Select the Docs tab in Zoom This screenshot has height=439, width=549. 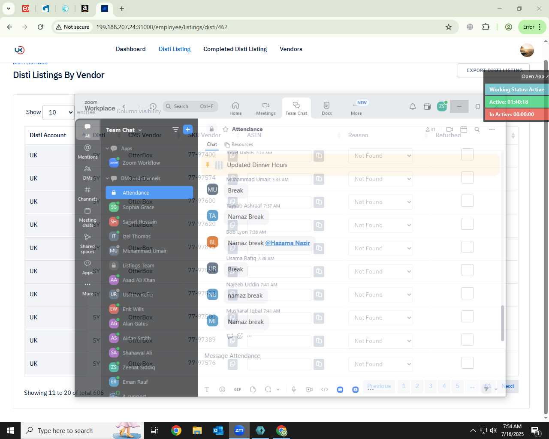click(326, 108)
